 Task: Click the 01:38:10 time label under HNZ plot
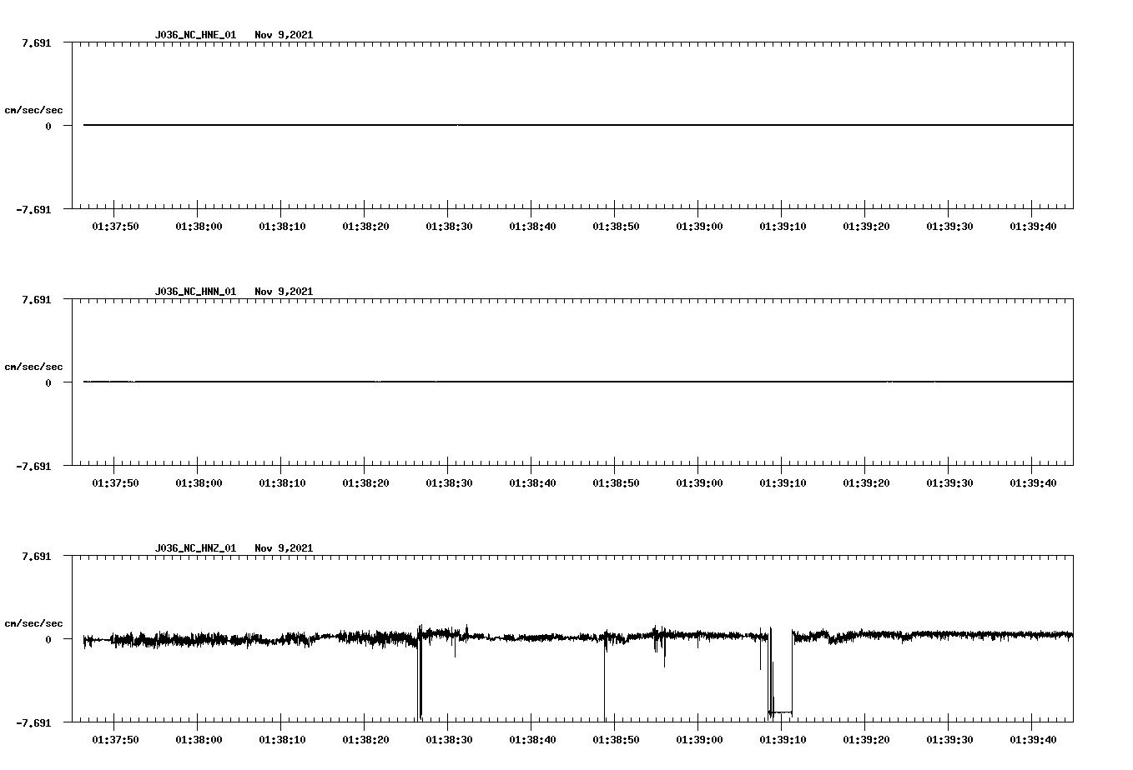pyautogui.click(x=282, y=740)
